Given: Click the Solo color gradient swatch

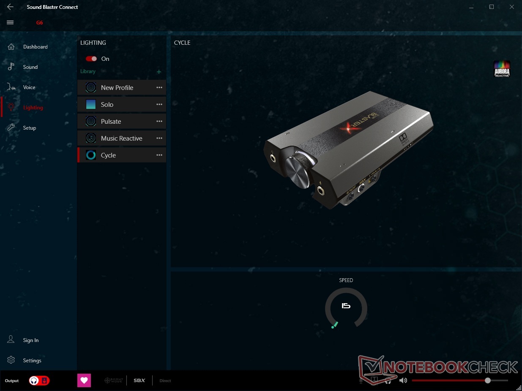Looking at the screenshot, I should click(91, 104).
